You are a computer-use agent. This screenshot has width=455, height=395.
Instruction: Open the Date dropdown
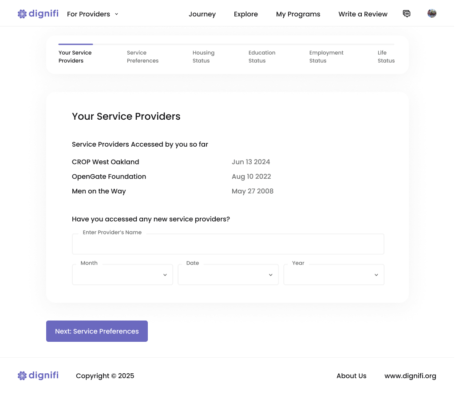point(228,274)
